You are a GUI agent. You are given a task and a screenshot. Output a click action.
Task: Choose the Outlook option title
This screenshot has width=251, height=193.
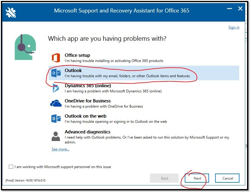coord(73,71)
